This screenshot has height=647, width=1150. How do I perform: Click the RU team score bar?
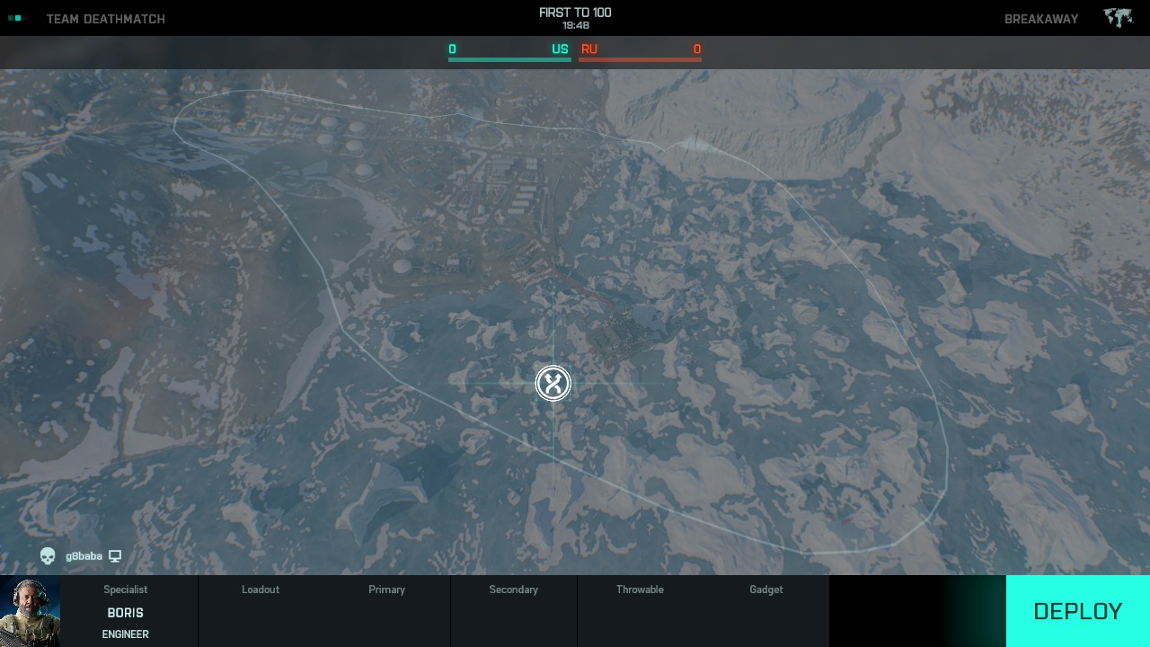(640, 54)
